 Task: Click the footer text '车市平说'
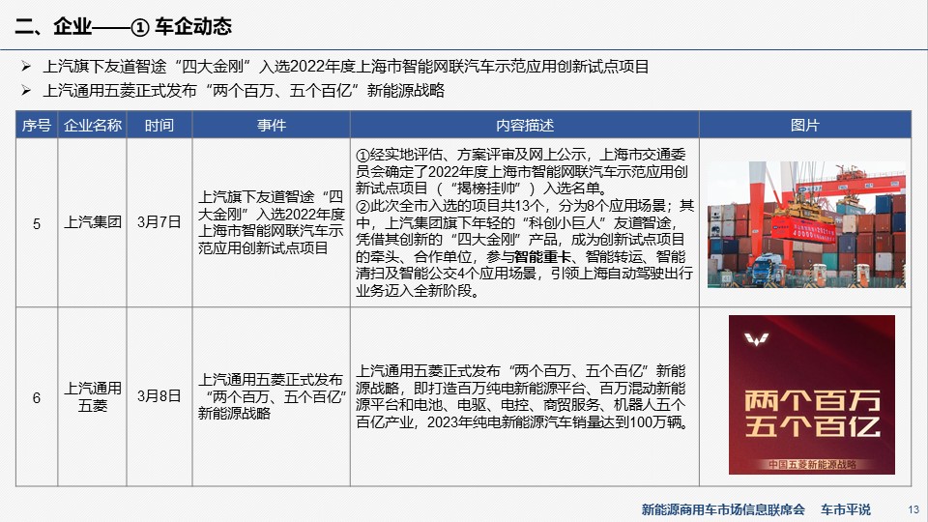tap(846, 509)
